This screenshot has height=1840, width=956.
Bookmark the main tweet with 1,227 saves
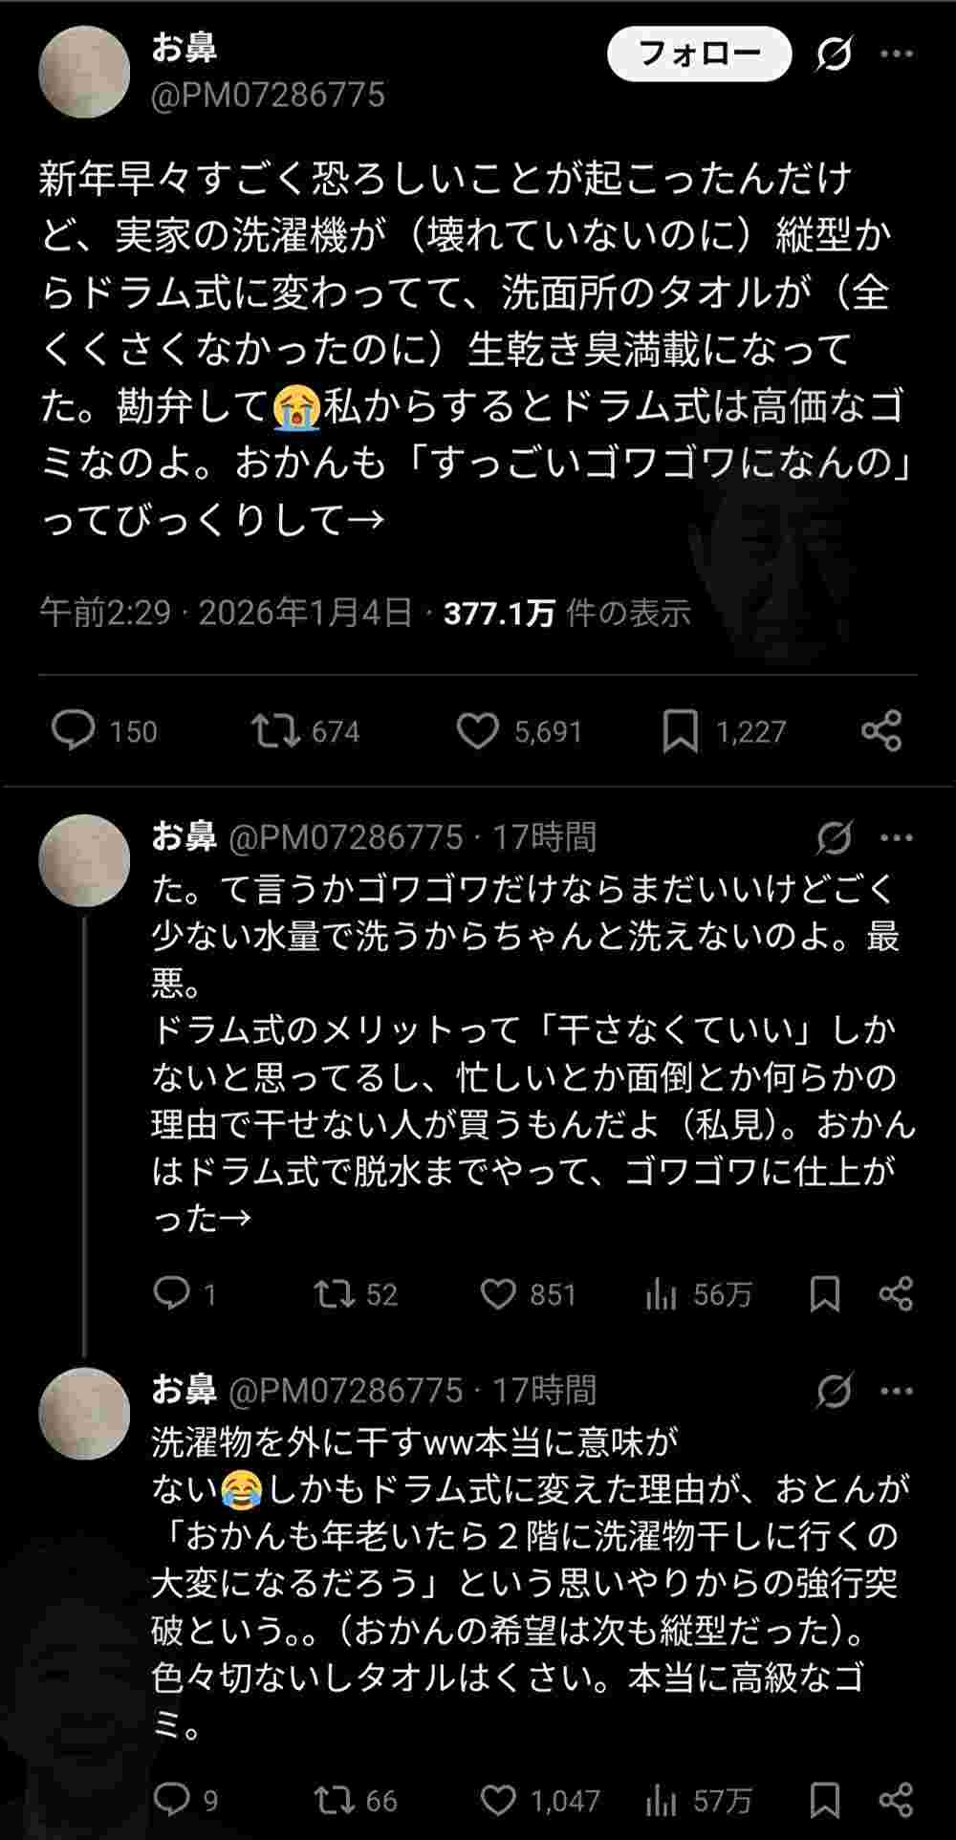click(680, 731)
